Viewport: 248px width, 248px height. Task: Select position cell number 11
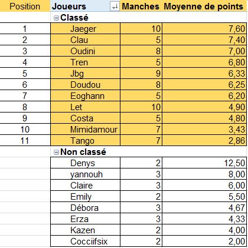coord(25,141)
